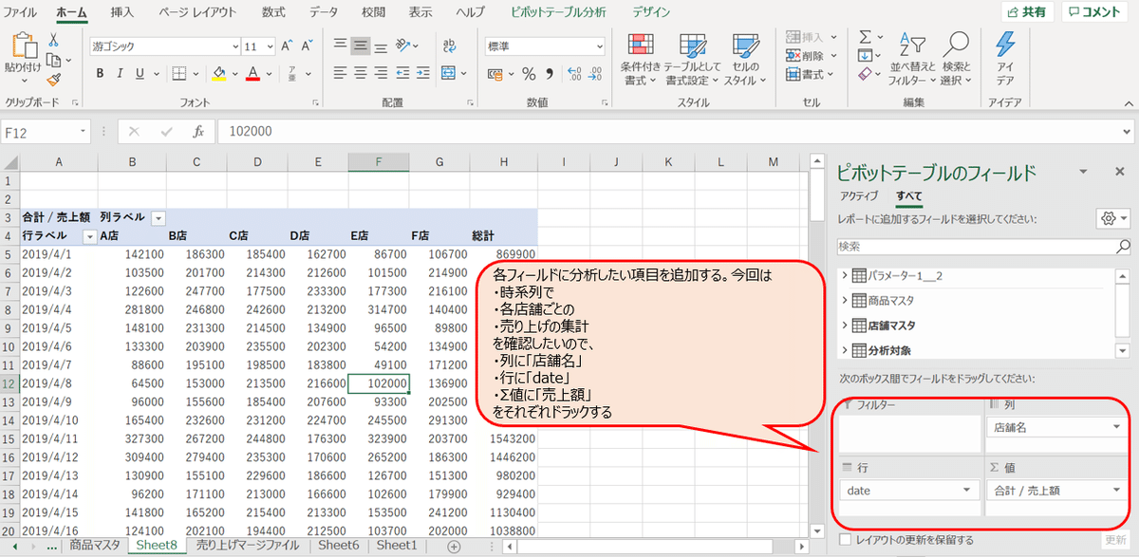Switch to the デザイン ribbon tab

[651, 12]
